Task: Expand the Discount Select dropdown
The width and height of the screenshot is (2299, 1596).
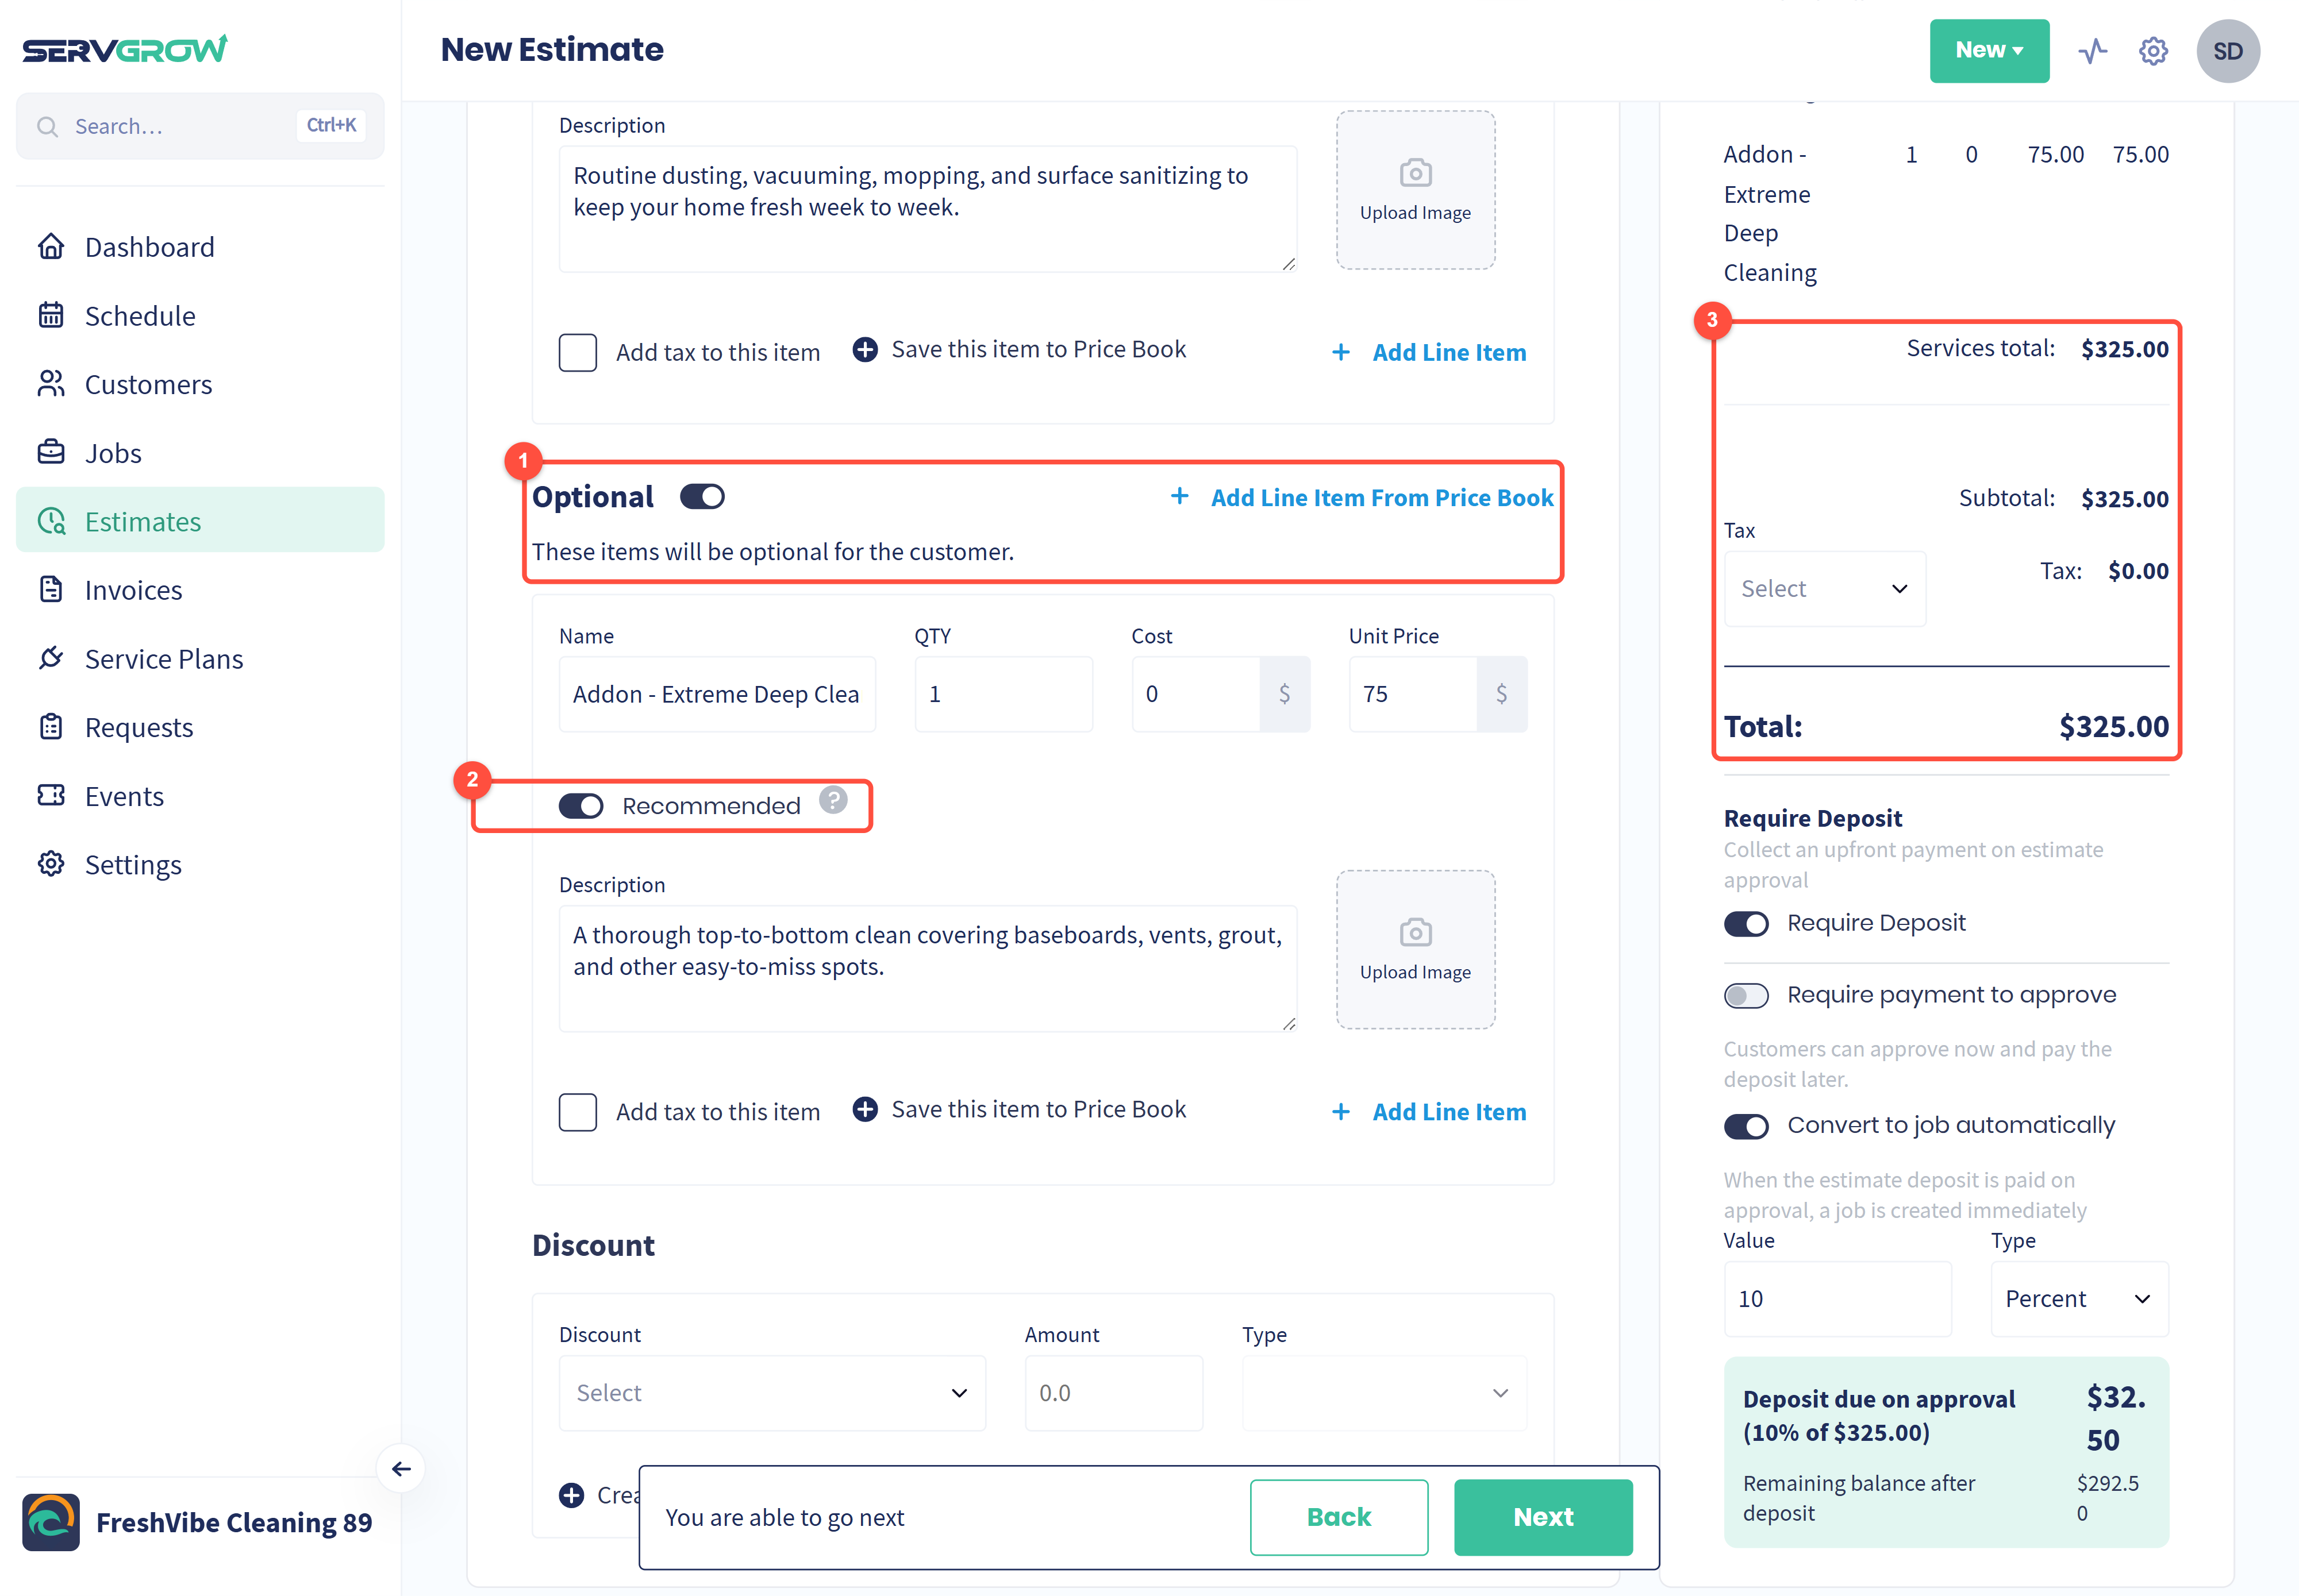Action: pyautogui.click(x=771, y=1393)
